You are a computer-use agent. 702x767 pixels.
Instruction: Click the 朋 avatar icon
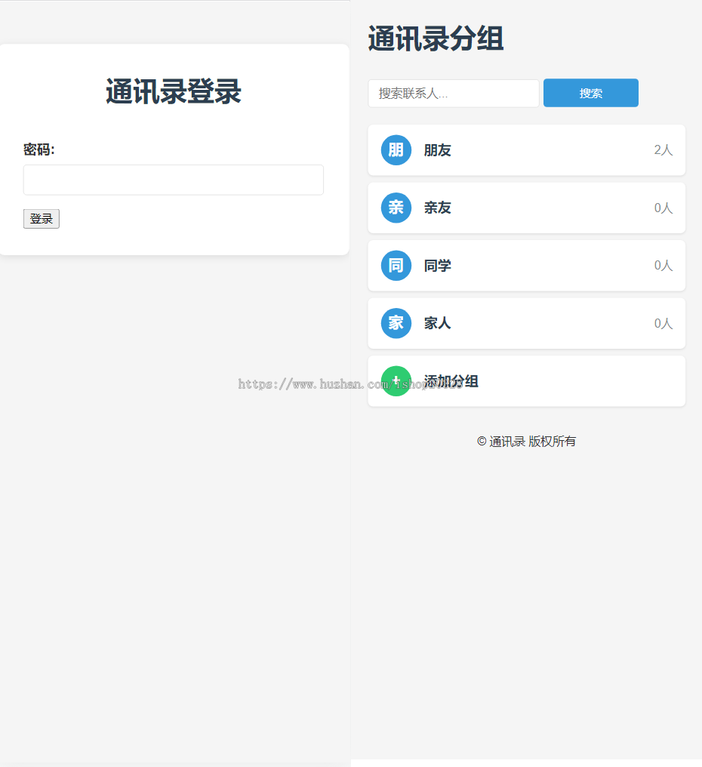pos(396,150)
